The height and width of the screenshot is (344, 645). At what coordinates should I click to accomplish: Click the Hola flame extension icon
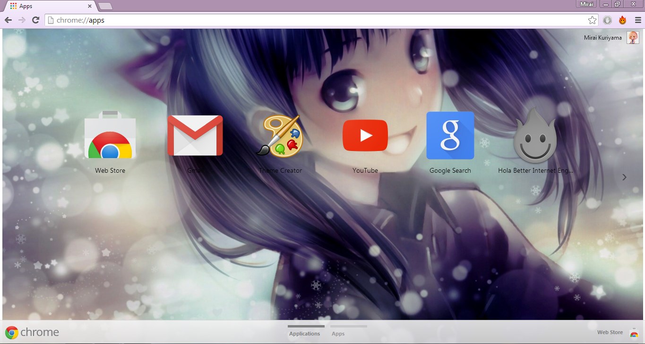623,20
